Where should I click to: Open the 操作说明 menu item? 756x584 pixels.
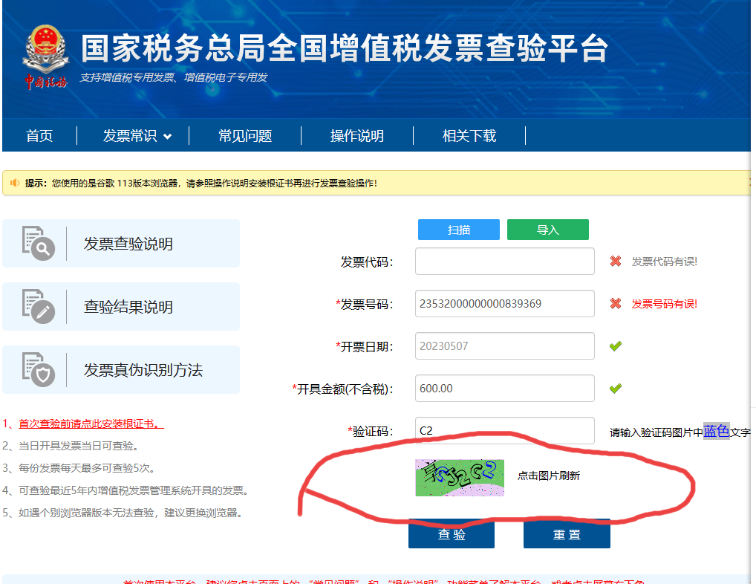point(357,136)
